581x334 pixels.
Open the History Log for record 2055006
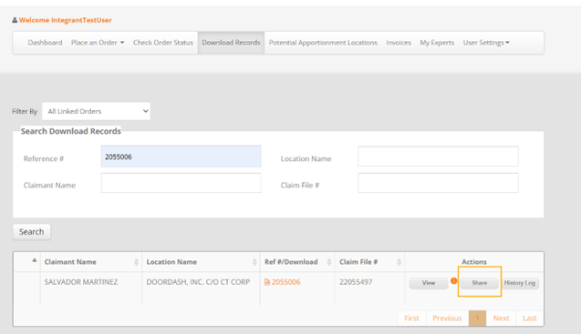click(520, 283)
